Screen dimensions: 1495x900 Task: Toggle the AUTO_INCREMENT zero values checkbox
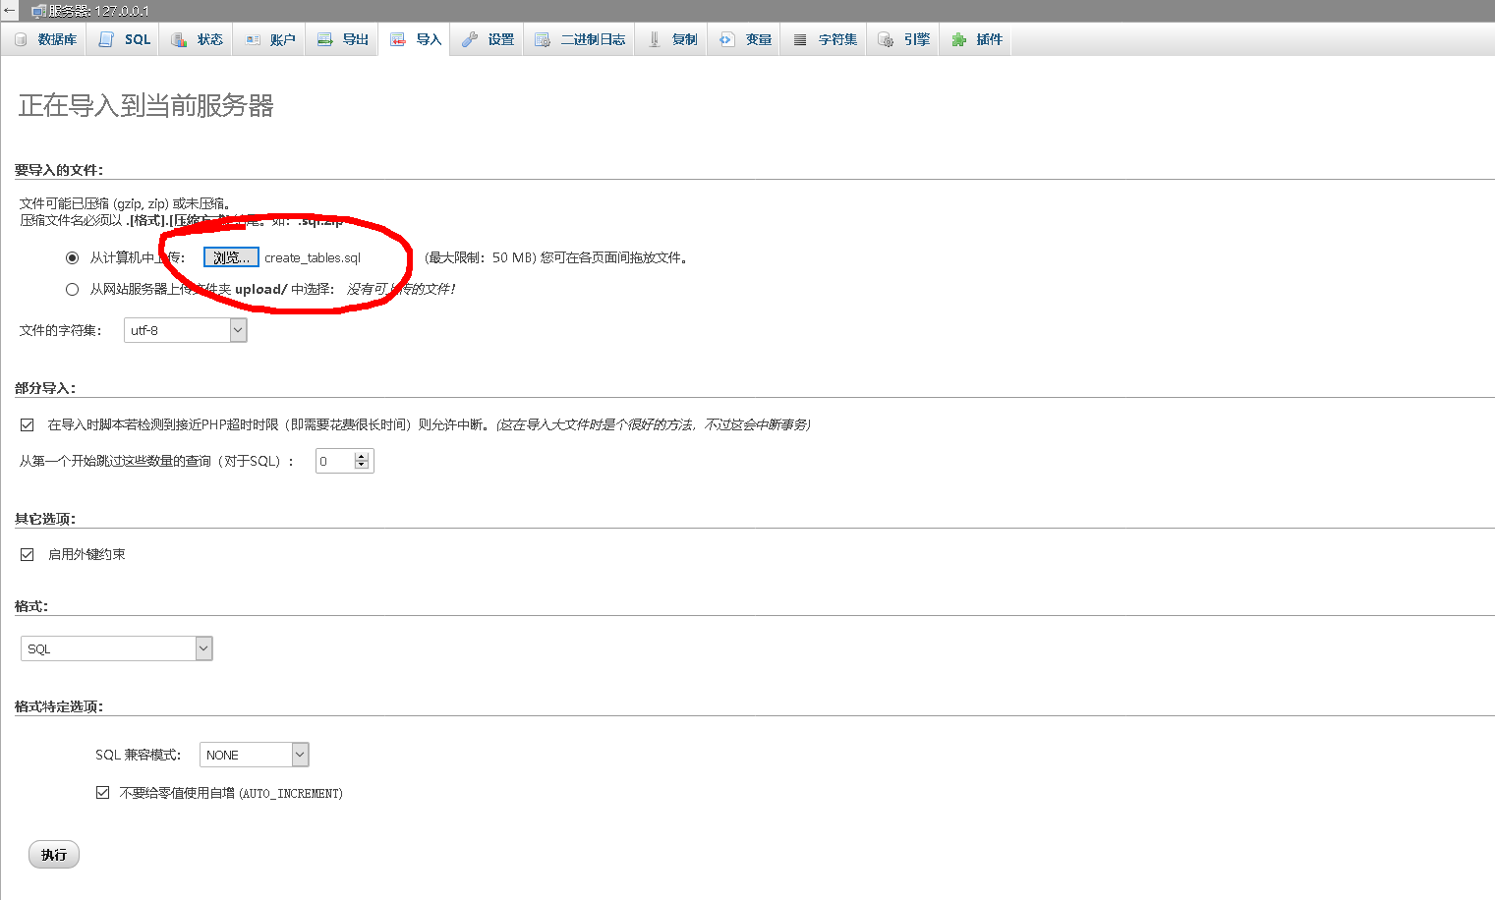pyautogui.click(x=102, y=792)
